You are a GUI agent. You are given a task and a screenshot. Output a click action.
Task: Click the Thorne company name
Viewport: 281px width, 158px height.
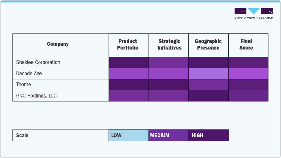(x=24, y=85)
